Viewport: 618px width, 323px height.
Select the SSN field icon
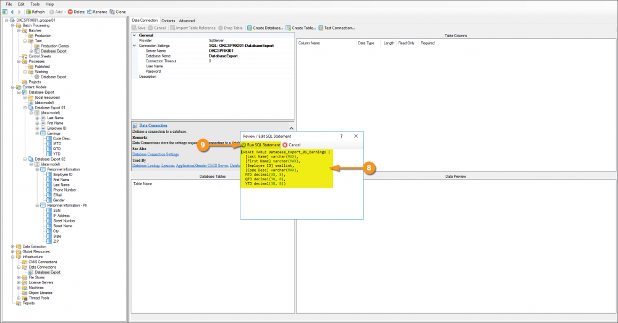(x=49, y=211)
